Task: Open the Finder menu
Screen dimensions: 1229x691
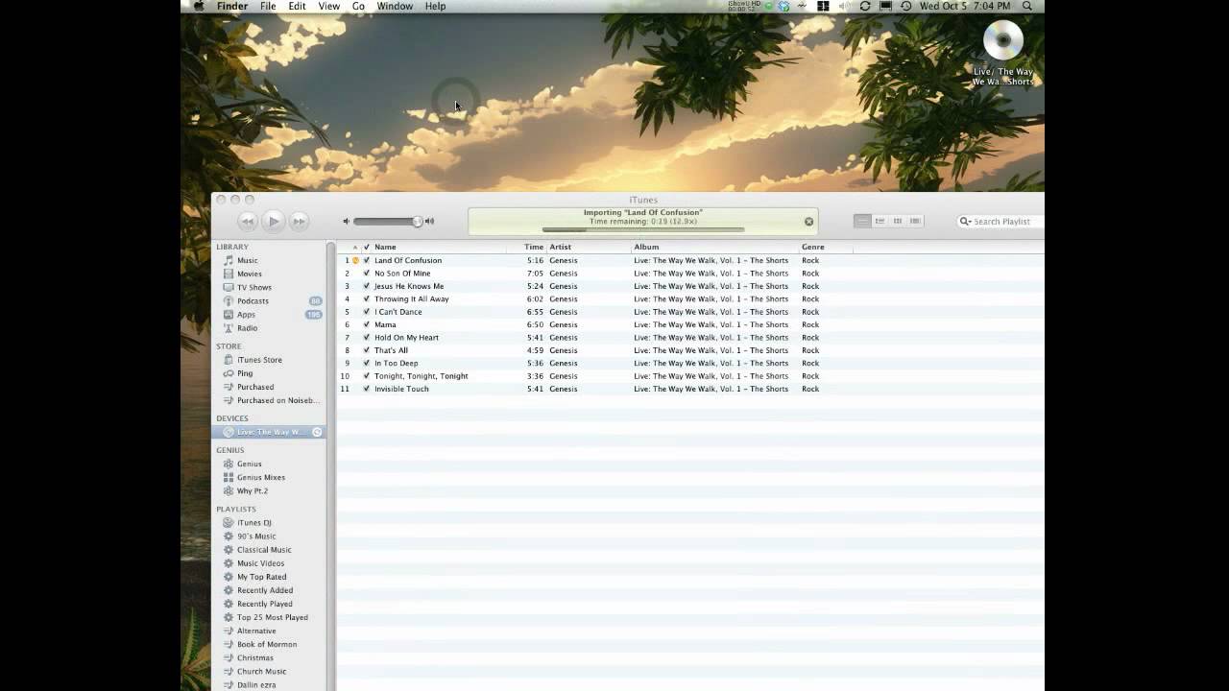Action: click(x=232, y=6)
